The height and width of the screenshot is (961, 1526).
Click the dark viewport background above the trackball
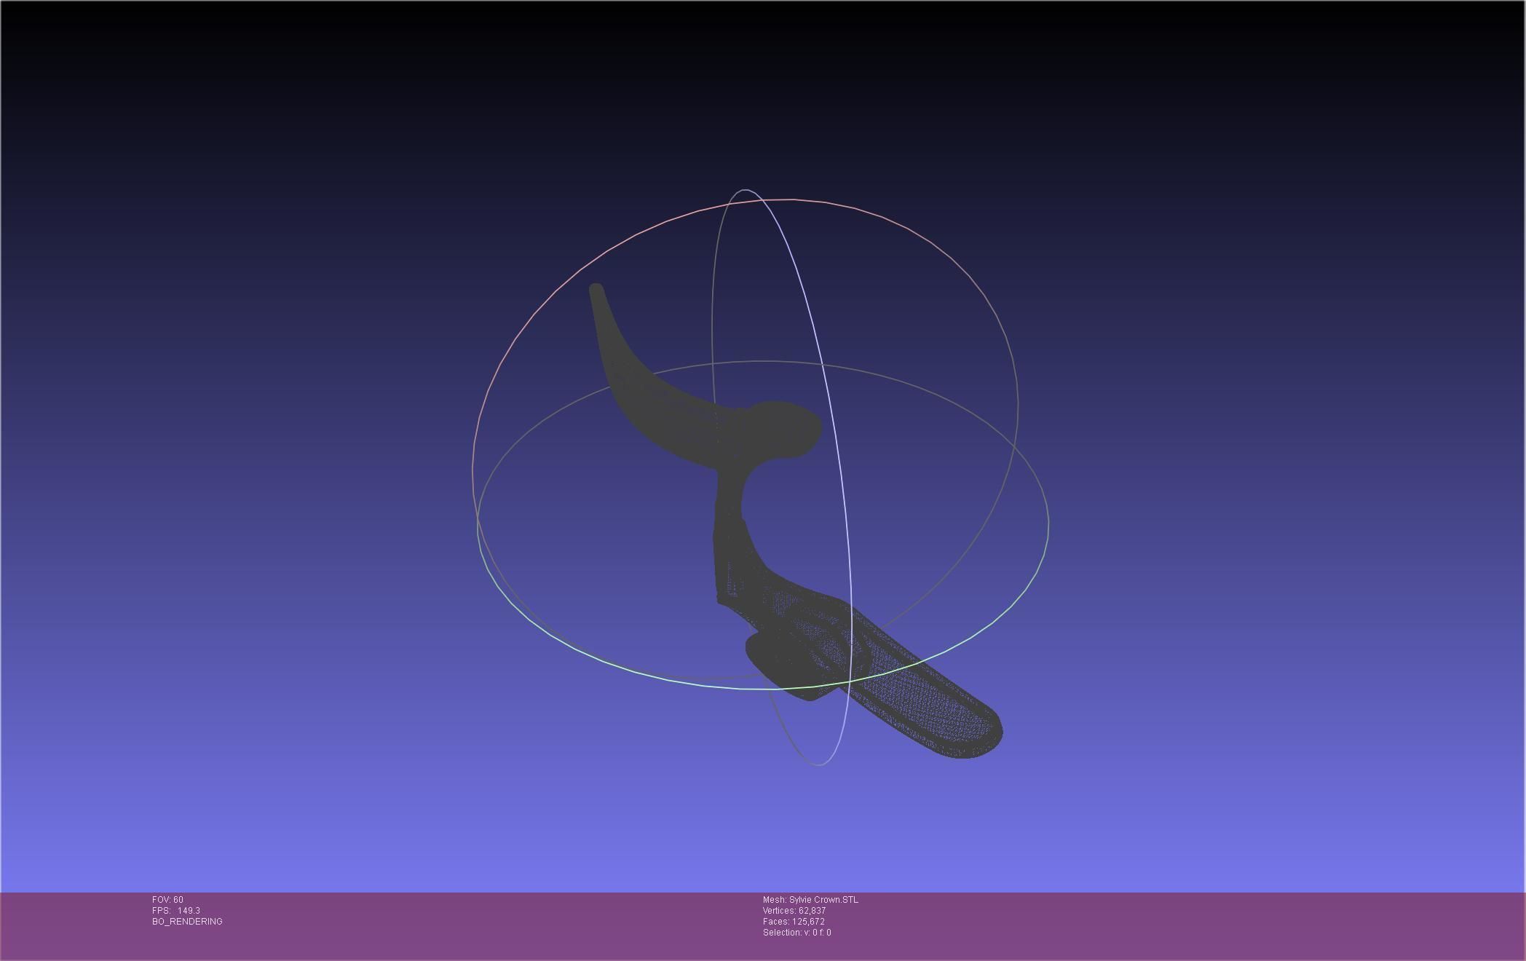point(764,95)
